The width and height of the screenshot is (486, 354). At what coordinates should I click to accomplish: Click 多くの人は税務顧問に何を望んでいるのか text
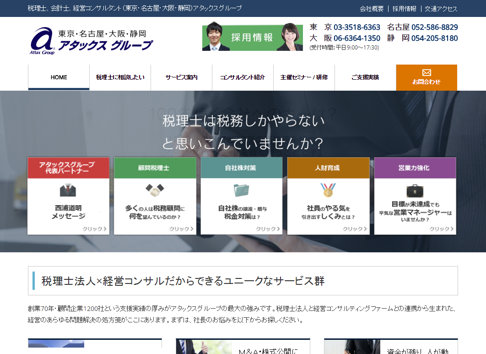point(155,212)
